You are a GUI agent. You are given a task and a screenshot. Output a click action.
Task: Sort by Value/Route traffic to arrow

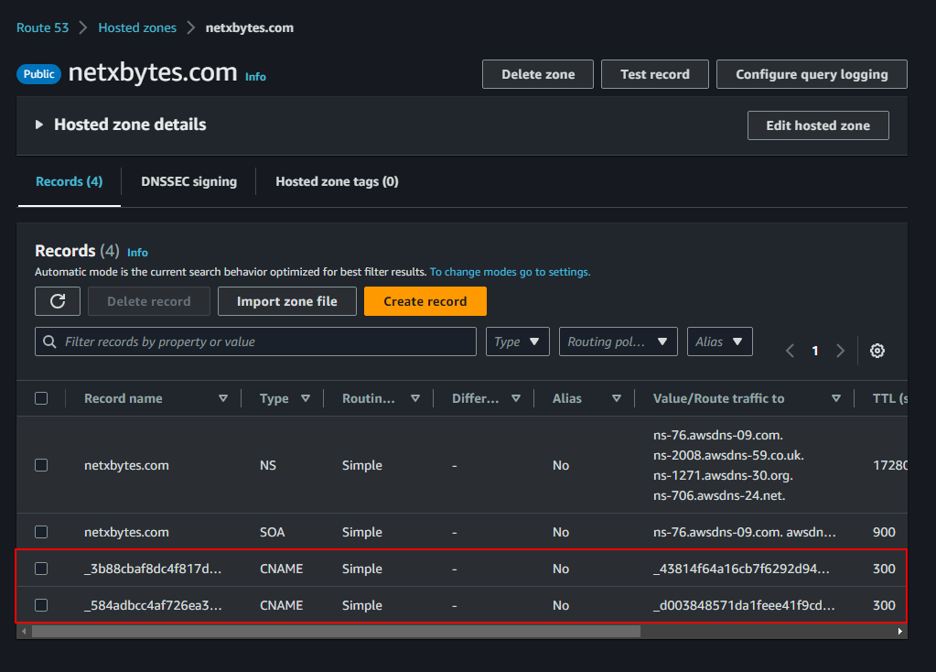835,398
